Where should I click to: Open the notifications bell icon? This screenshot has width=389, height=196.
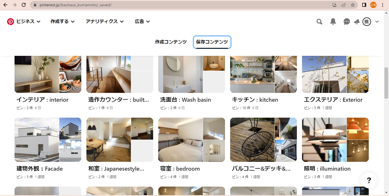[333, 22]
